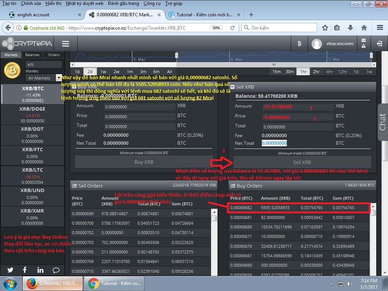
Task: Open the Công cụ menu
Action: click(x=152, y=3)
